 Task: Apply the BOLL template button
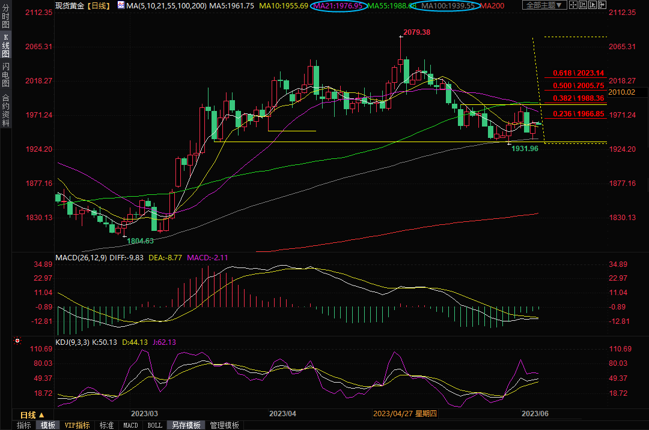click(154, 425)
